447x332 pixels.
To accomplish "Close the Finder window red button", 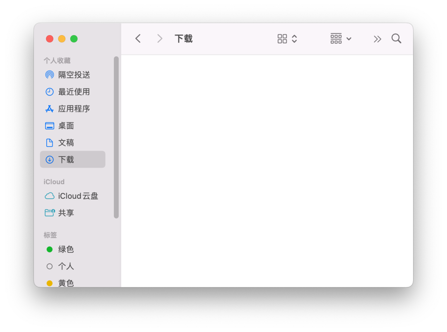I will click(50, 39).
